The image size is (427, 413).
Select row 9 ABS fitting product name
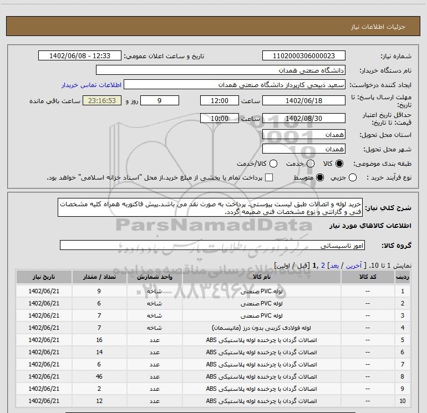click(x=261, y=389)
